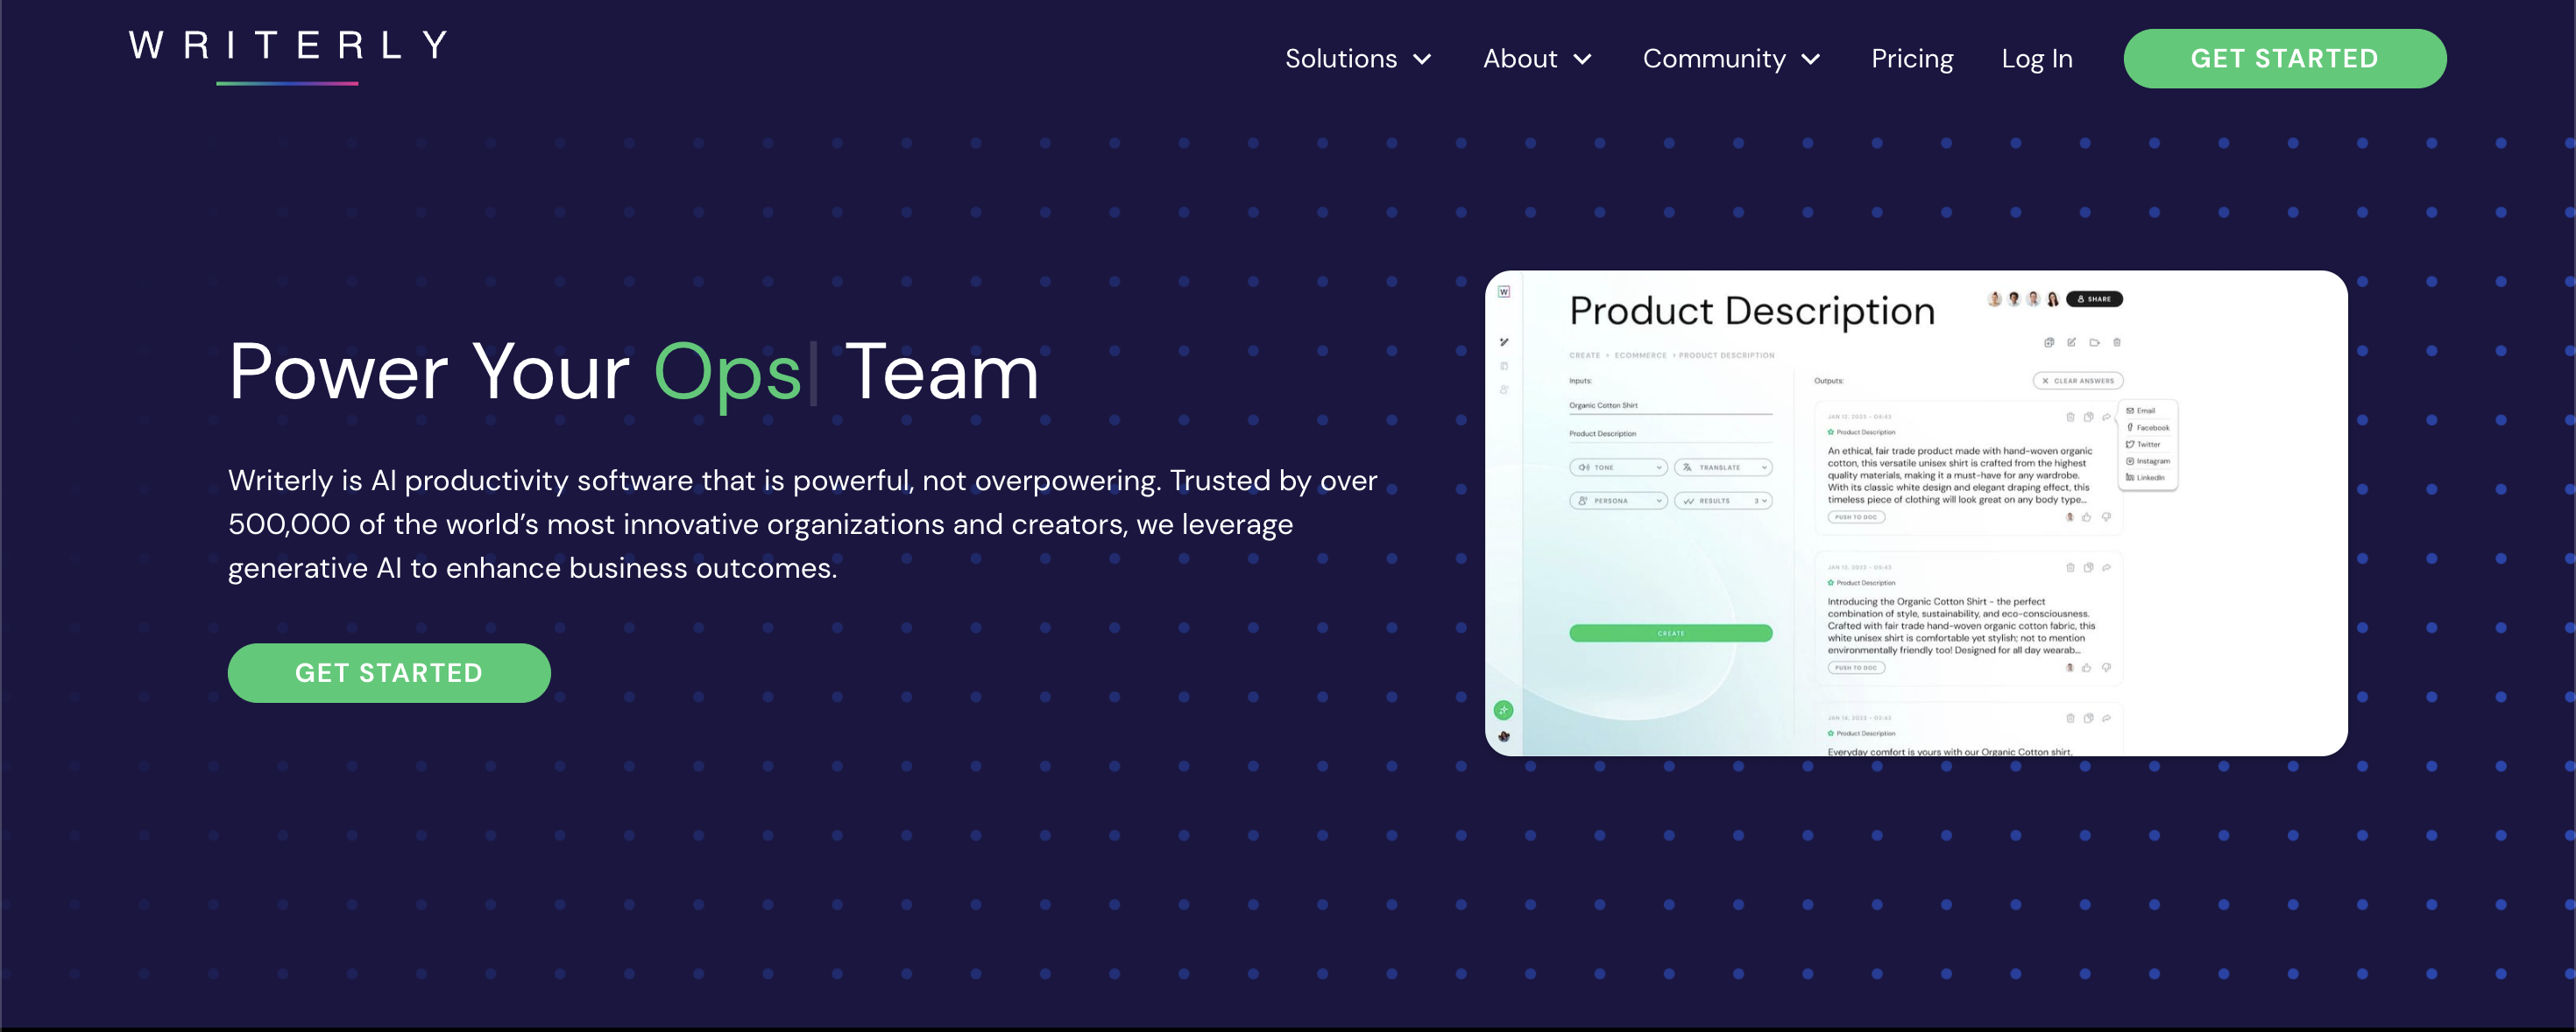2576x1032 pixels.
Task: Open the team members icon in the preview sidebar
Action: click(1504, 390)
